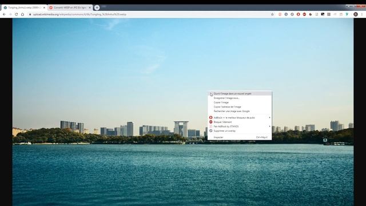This screenshot has width=366, height=206.
Task: Open the red stop-sign blocker extension icon
Action: point(304,14)
